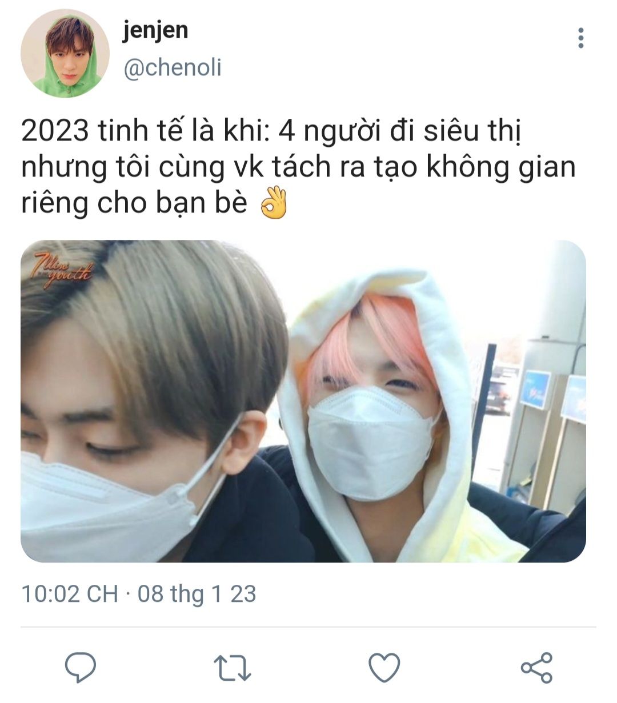Click the 7llin youth watermark in photo
Viewport: 617px width, 703px height.
tap(62, 267)
